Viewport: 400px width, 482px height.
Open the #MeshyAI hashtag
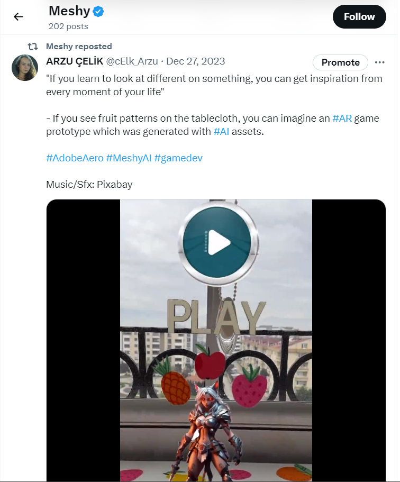click(129, 158)
